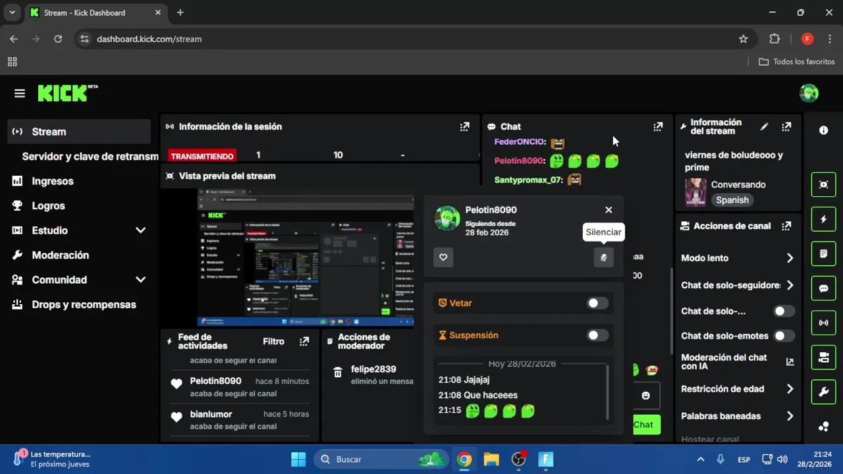Click the heart icon in Pelotin8090's user card

tap(443, 257)
